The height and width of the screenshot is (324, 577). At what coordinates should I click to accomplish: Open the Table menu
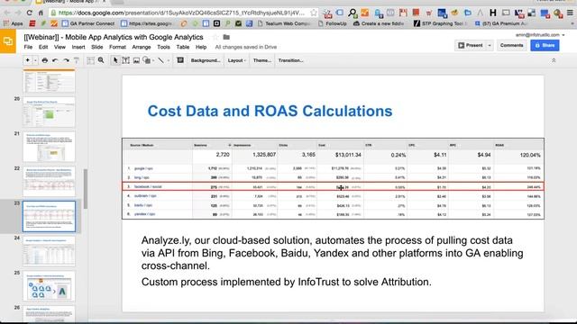point(182,47)
